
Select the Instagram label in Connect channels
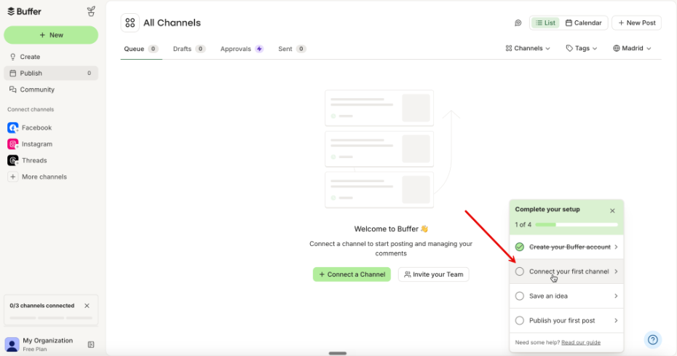point(37,144)
